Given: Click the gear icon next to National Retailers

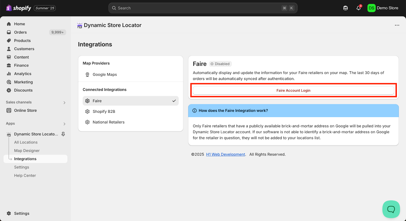Looking at the screenshot, I should click(88, 122).
